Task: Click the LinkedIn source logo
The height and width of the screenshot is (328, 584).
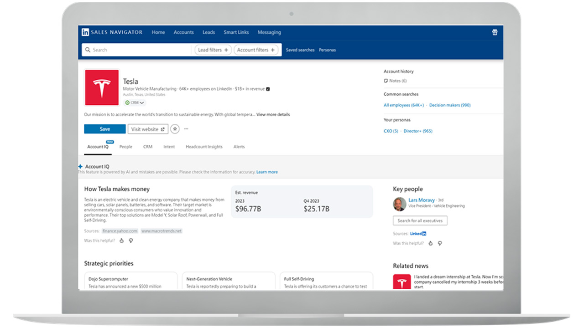Action: coord(418,234)
